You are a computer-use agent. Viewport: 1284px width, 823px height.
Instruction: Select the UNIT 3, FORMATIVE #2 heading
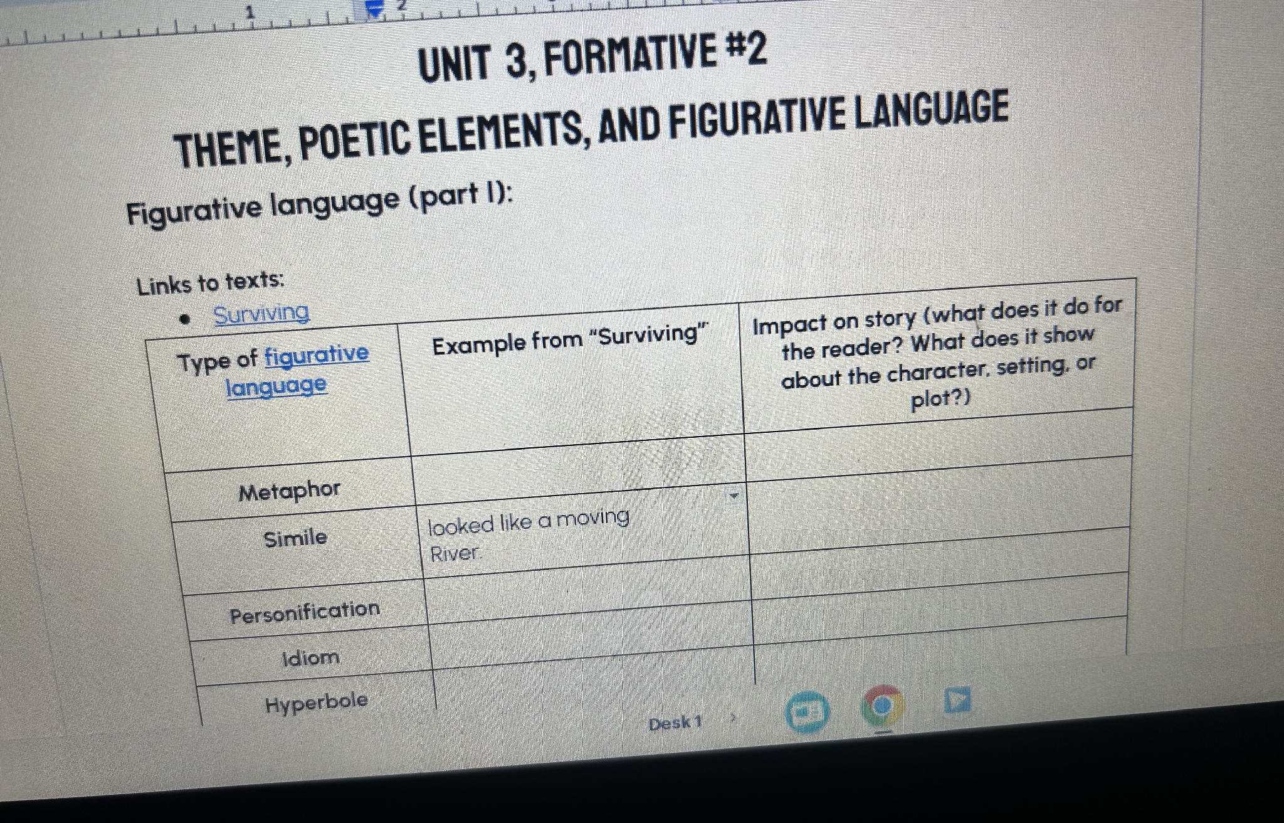coord(591,61)
